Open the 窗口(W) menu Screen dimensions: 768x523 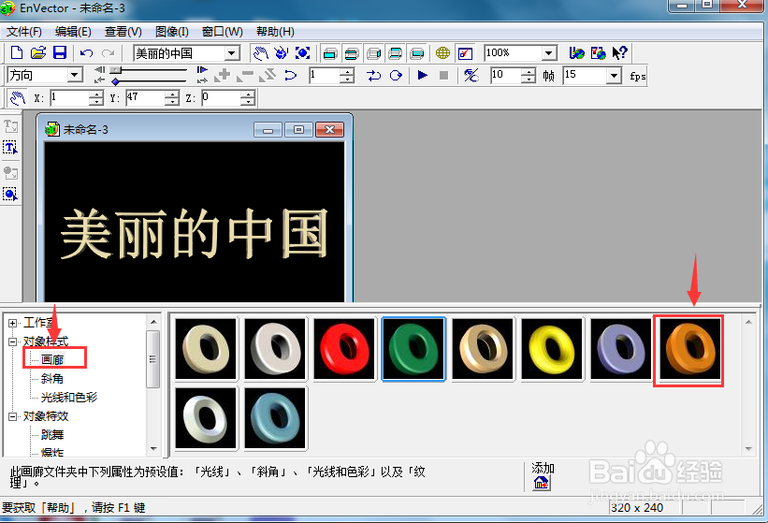[223, 32]
